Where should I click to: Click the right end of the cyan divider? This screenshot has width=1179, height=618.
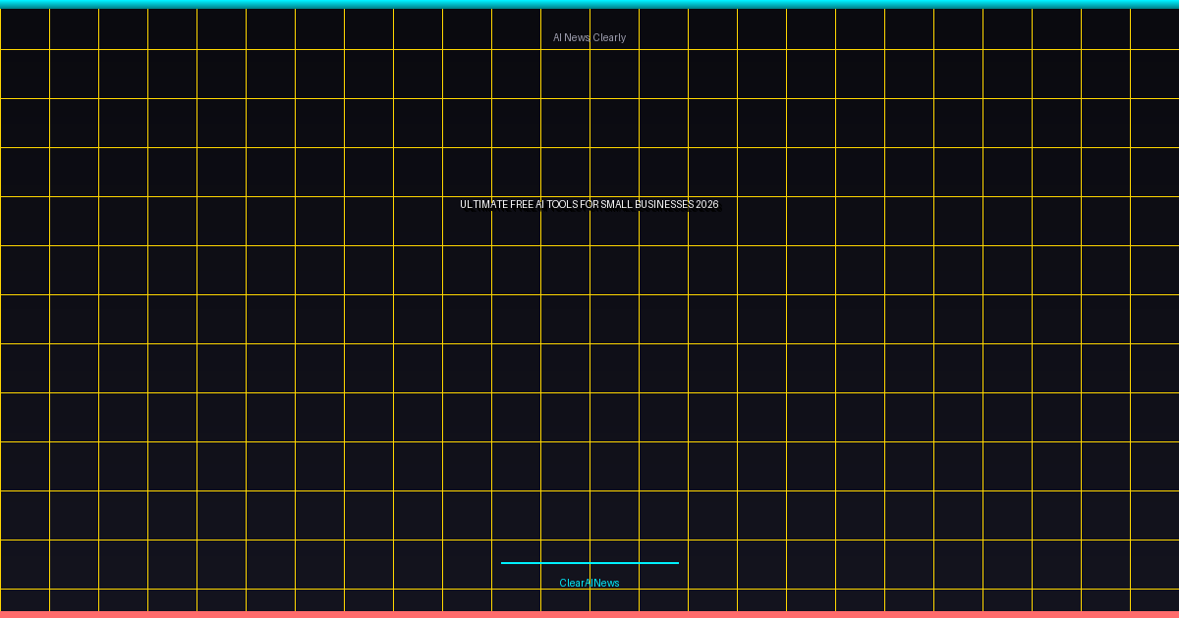(676, 563)
